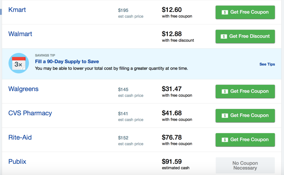
Task: Click See Tips in savings banner
Action: pyautogui.click(x=267, y=64)
